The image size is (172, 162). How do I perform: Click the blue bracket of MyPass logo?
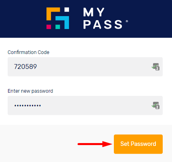point(63,23)
